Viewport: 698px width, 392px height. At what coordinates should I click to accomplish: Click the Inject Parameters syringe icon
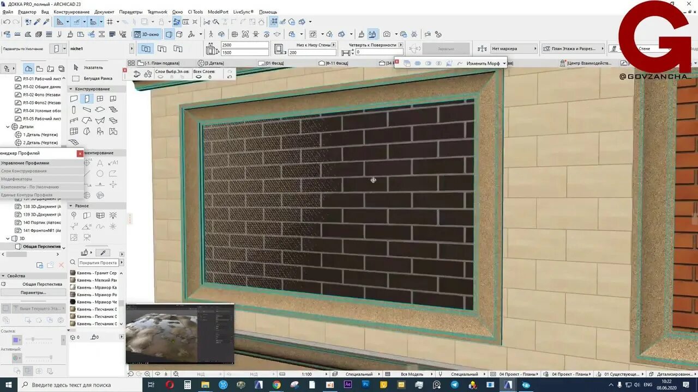pyautogui.click(x=46, y=22)
